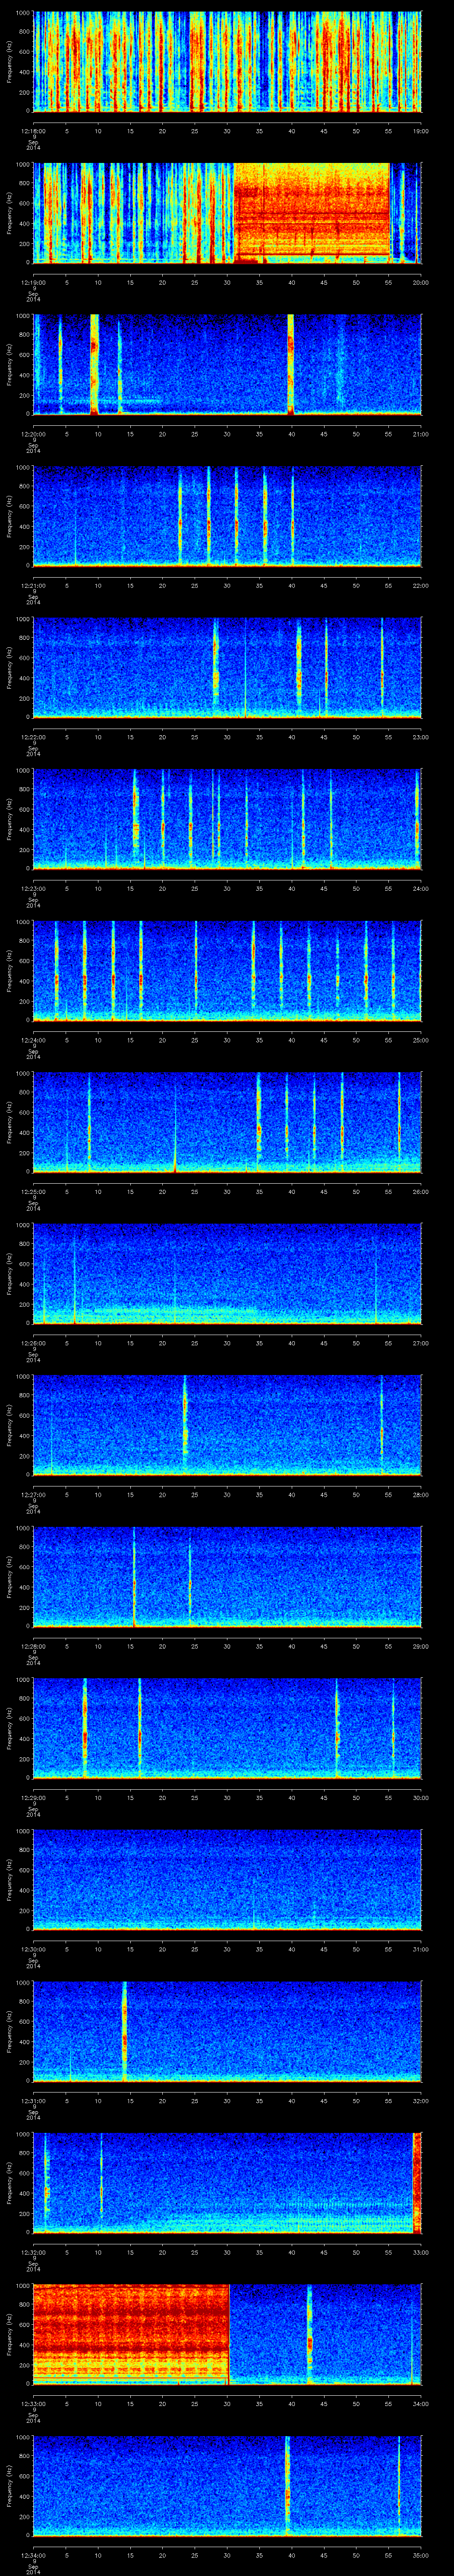454x2576 pixels.
Task: Select the burst near 43 seconds in the 12:33:00 panel
Action: coord(309,2334)
